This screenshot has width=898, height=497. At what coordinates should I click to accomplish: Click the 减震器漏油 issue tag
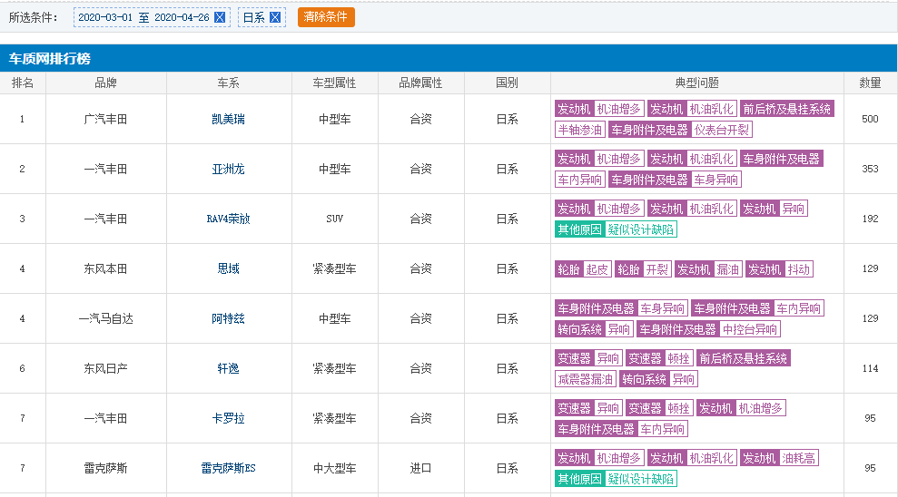point(586,379)
